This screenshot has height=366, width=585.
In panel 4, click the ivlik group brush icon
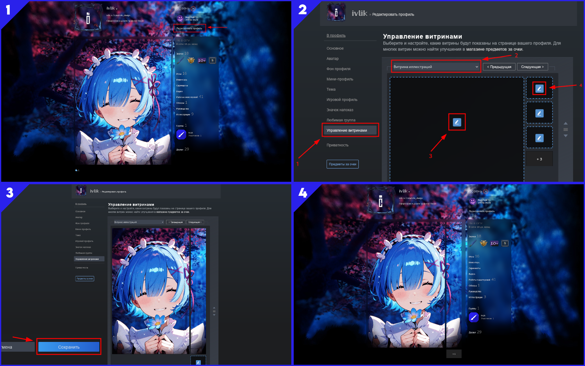pos(473,317)
